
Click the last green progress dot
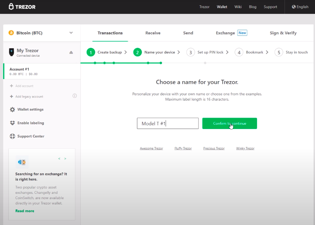161,63
